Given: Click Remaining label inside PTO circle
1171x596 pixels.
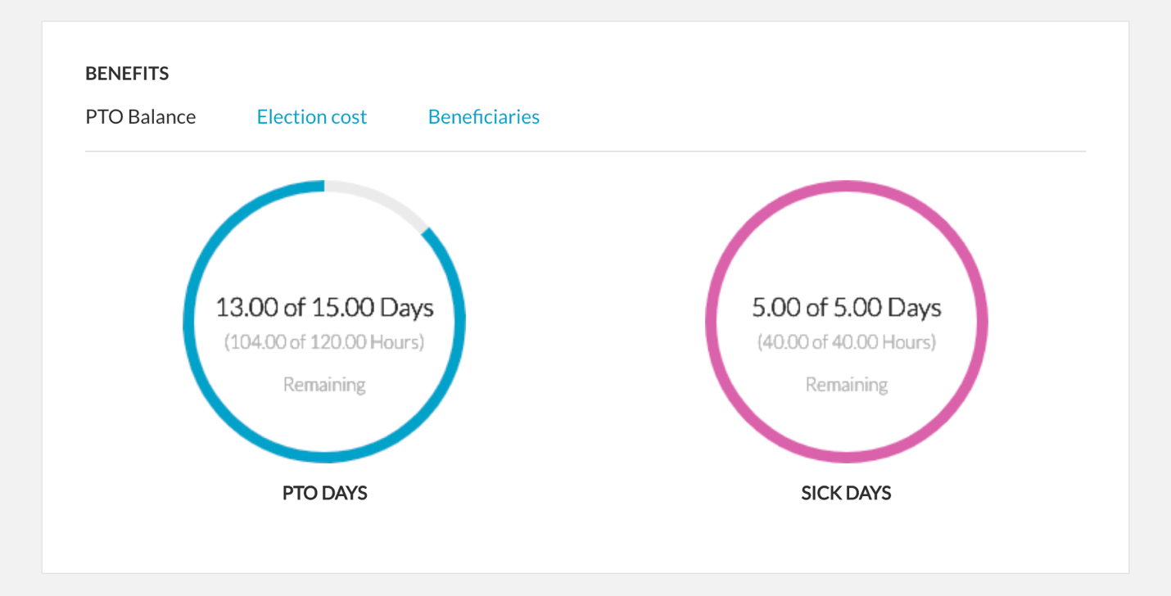Looking at the screenshot, I should 324,384.
